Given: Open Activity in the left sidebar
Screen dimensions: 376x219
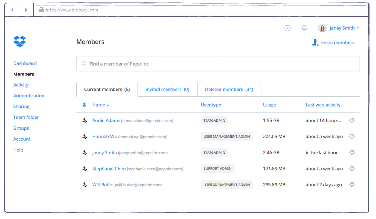Looking at the screenshot, I should pos(21,85).
